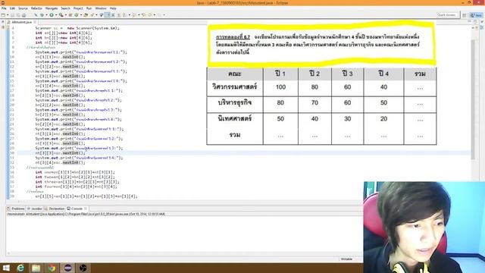Click the table header 'ปี 3'
This screenshot has height=273, width=485.
click(x=347, y=74)
